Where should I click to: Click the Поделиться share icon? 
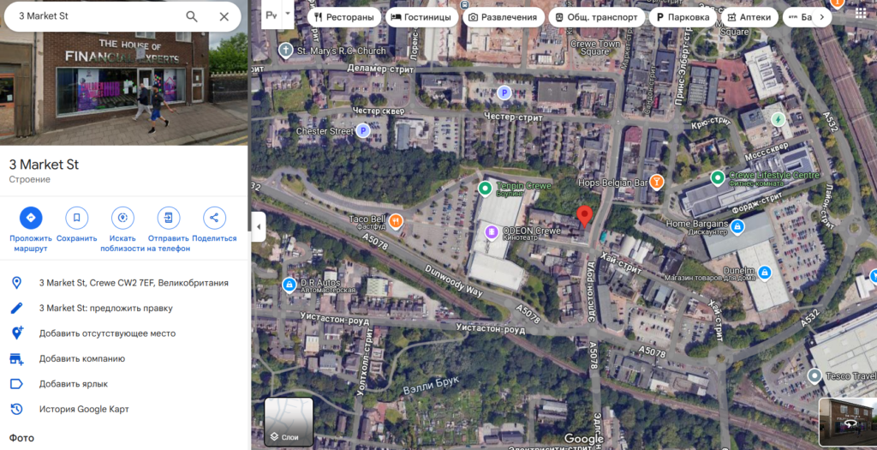pyautogui.click(x=214, y=218)
